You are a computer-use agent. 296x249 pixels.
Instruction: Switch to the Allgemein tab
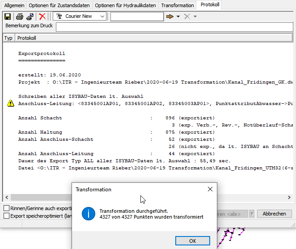click(x=14, y=5)
